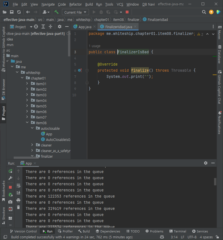This screenshot has width=223, height=240.
Task: Click the printer icon in Run panel
Action: [18, 200]
